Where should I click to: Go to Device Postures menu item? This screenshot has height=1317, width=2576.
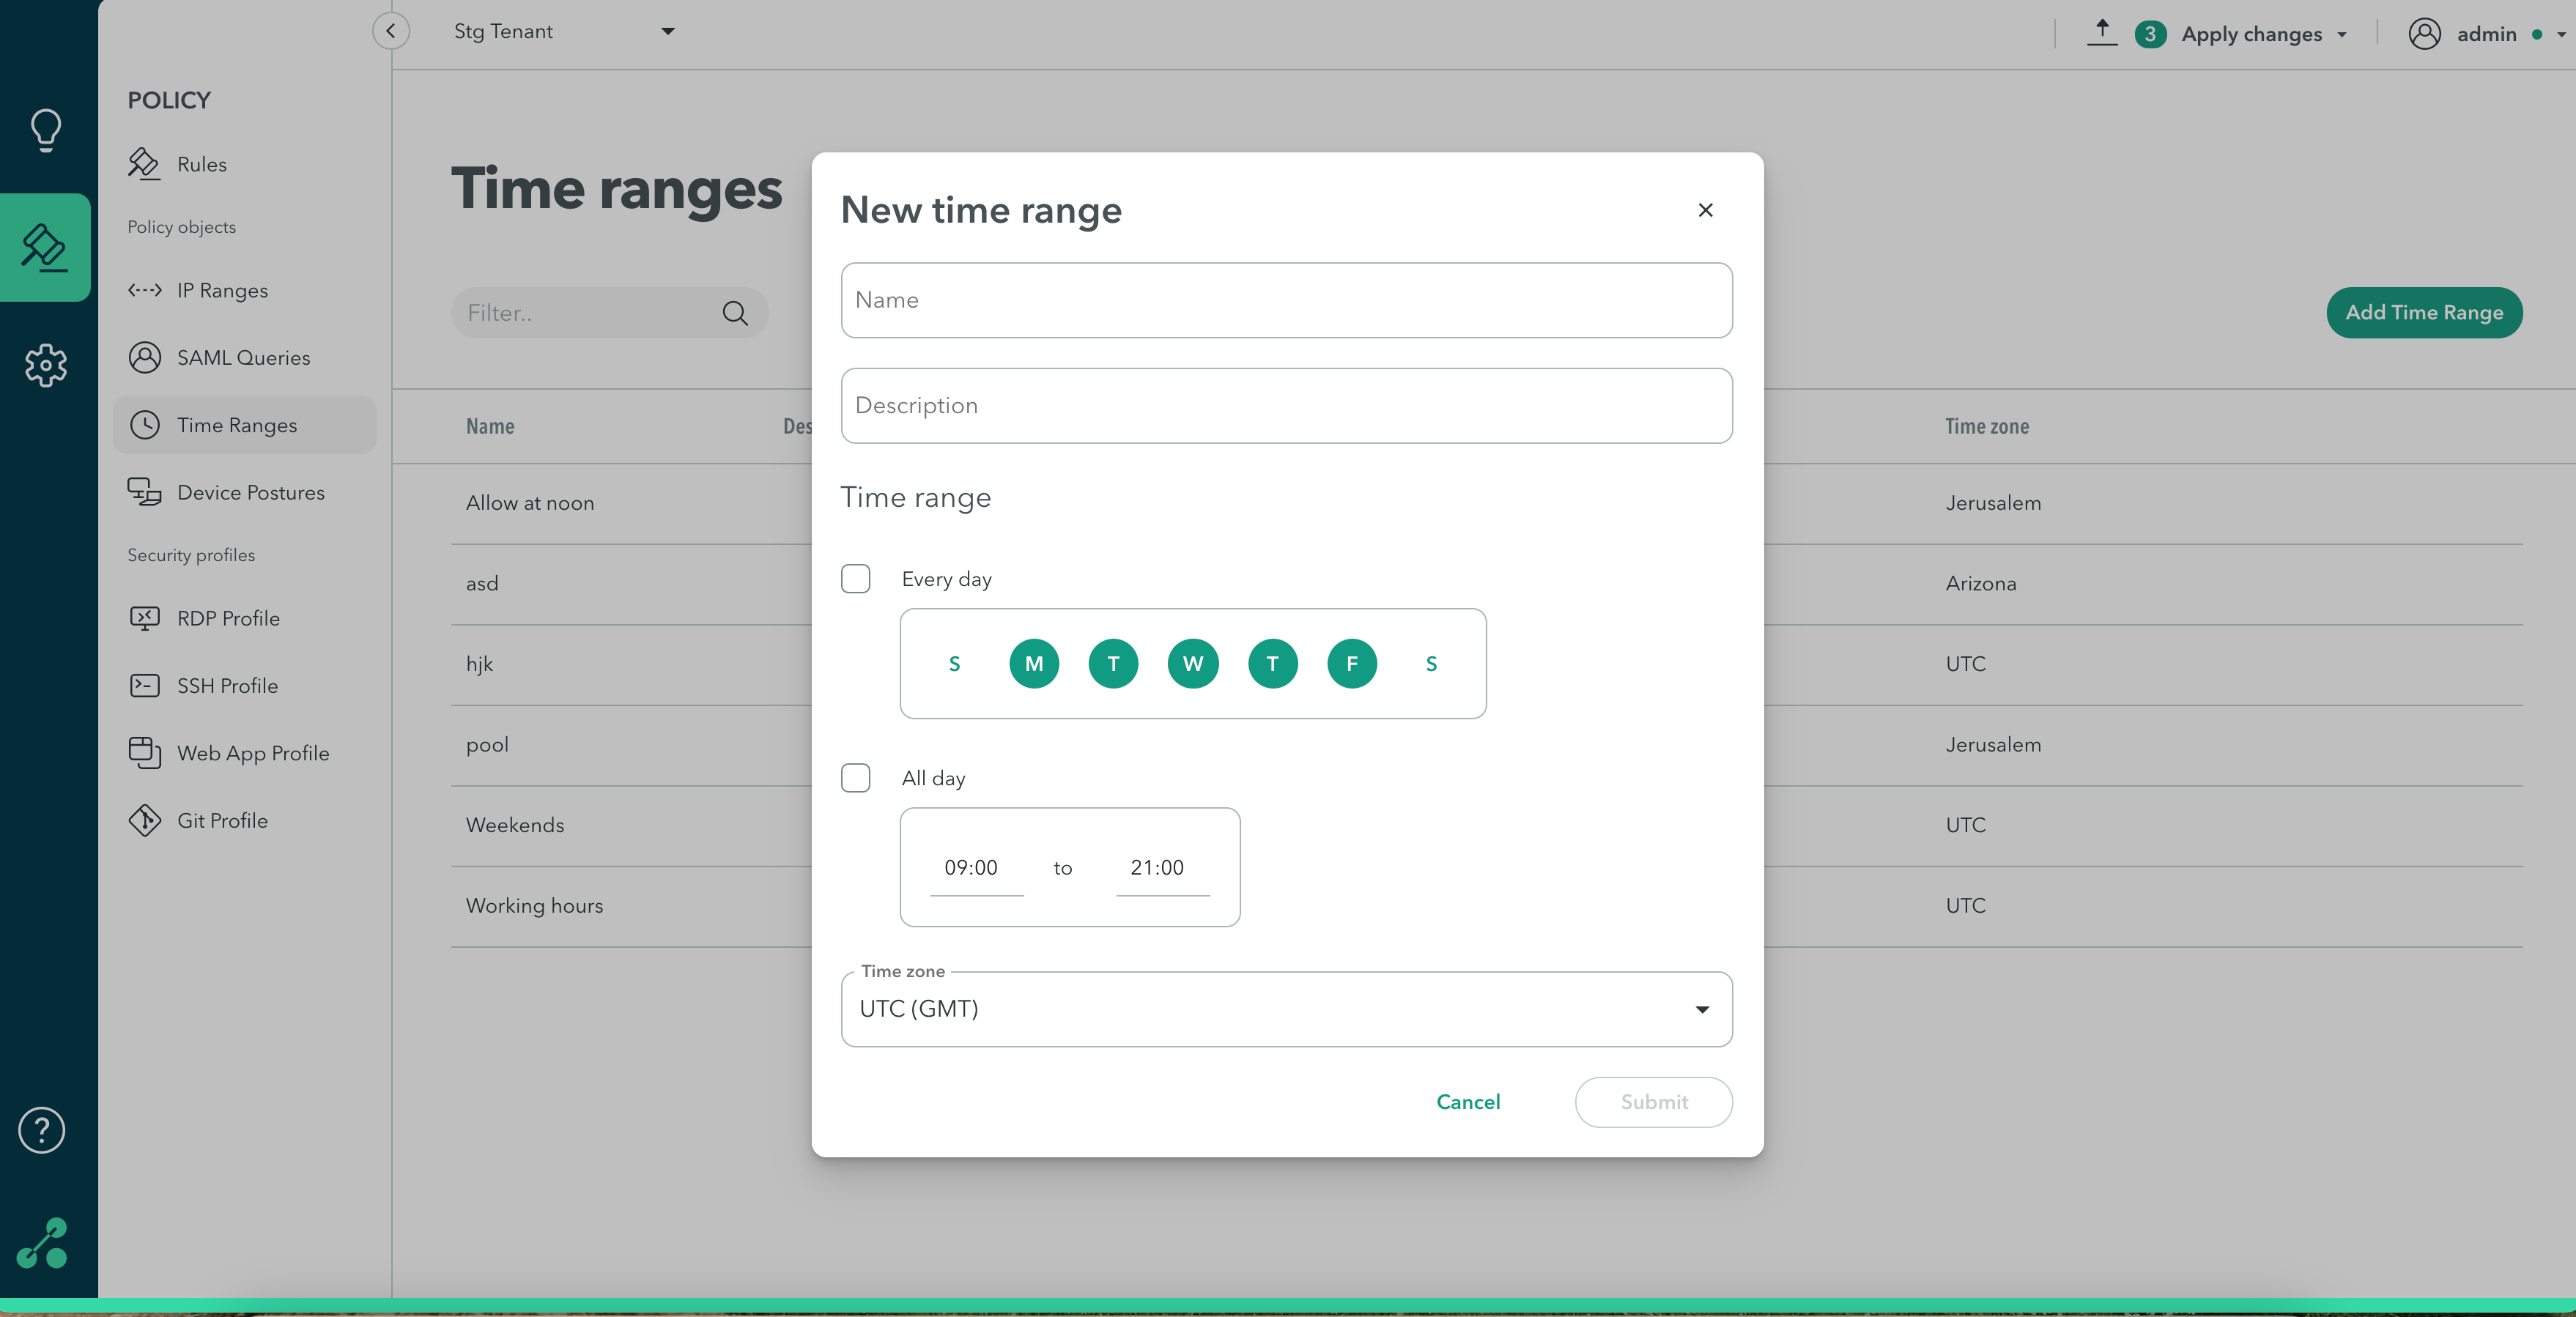(250, 493)
